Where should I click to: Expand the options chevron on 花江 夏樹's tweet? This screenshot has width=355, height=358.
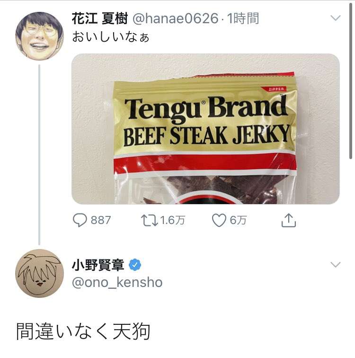pos(336,18)
